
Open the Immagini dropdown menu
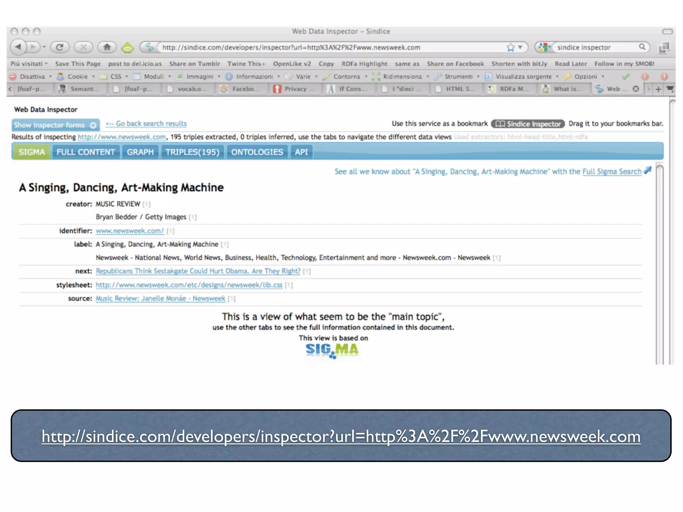coord(199,77)
